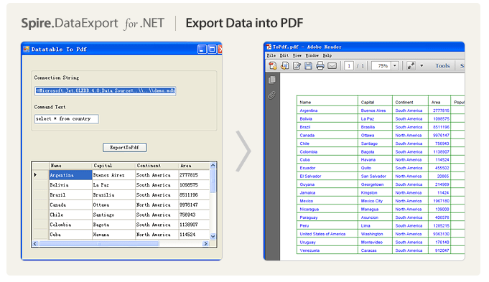The image size is (489, 282).
Task: Click the sign/edit document icon in Reader toolbar
Action: (297, 65)
